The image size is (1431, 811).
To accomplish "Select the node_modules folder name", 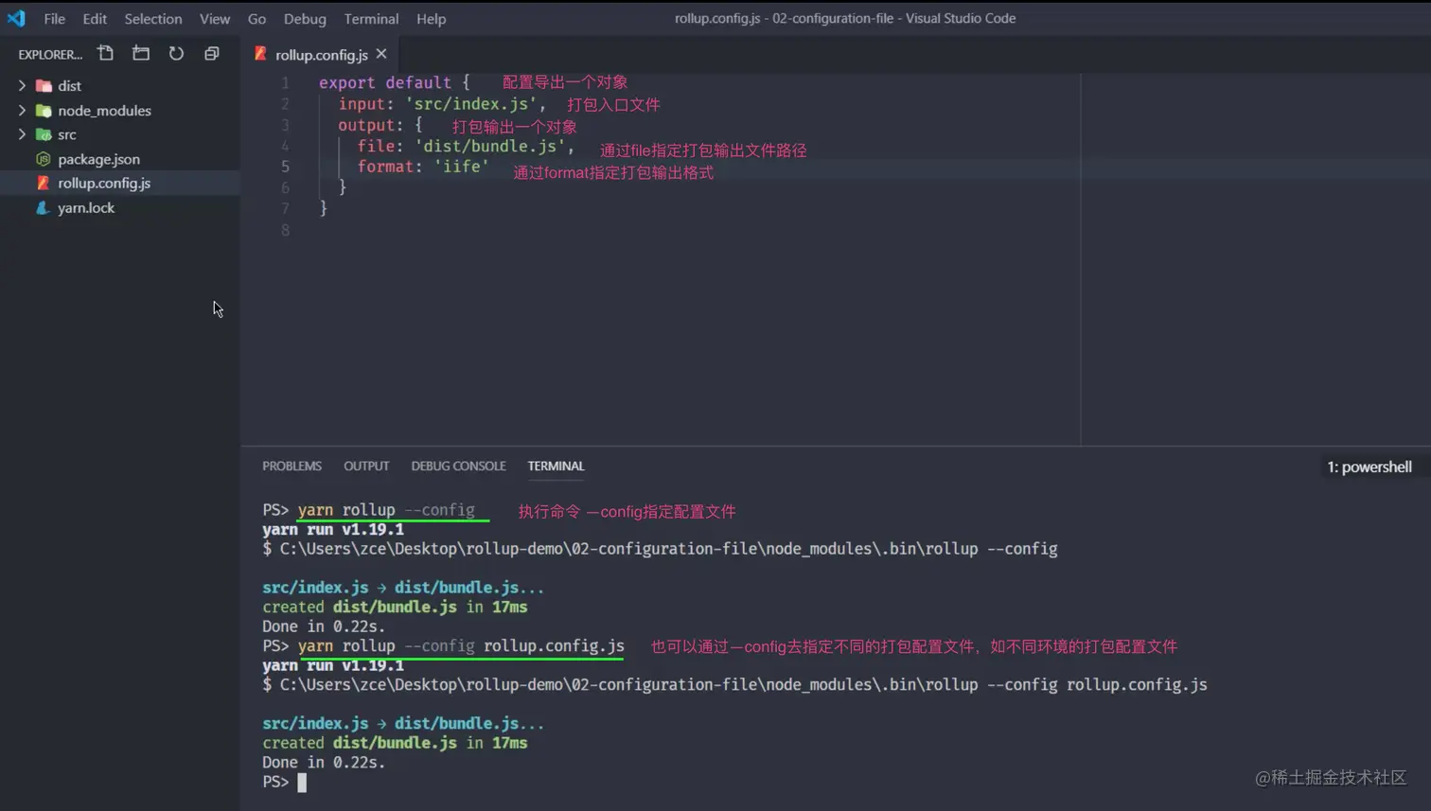I will tap(104, 111).
